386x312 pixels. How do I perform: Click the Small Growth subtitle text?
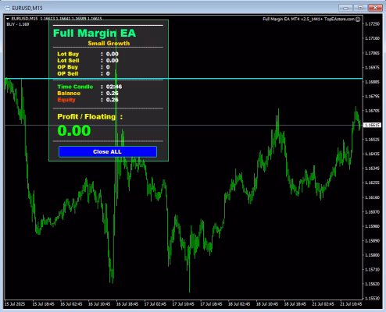tap(109, 44)
